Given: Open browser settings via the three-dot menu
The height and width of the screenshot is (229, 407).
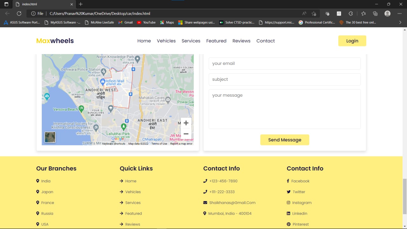Looking at the screenshot, I should click(400, 13).
